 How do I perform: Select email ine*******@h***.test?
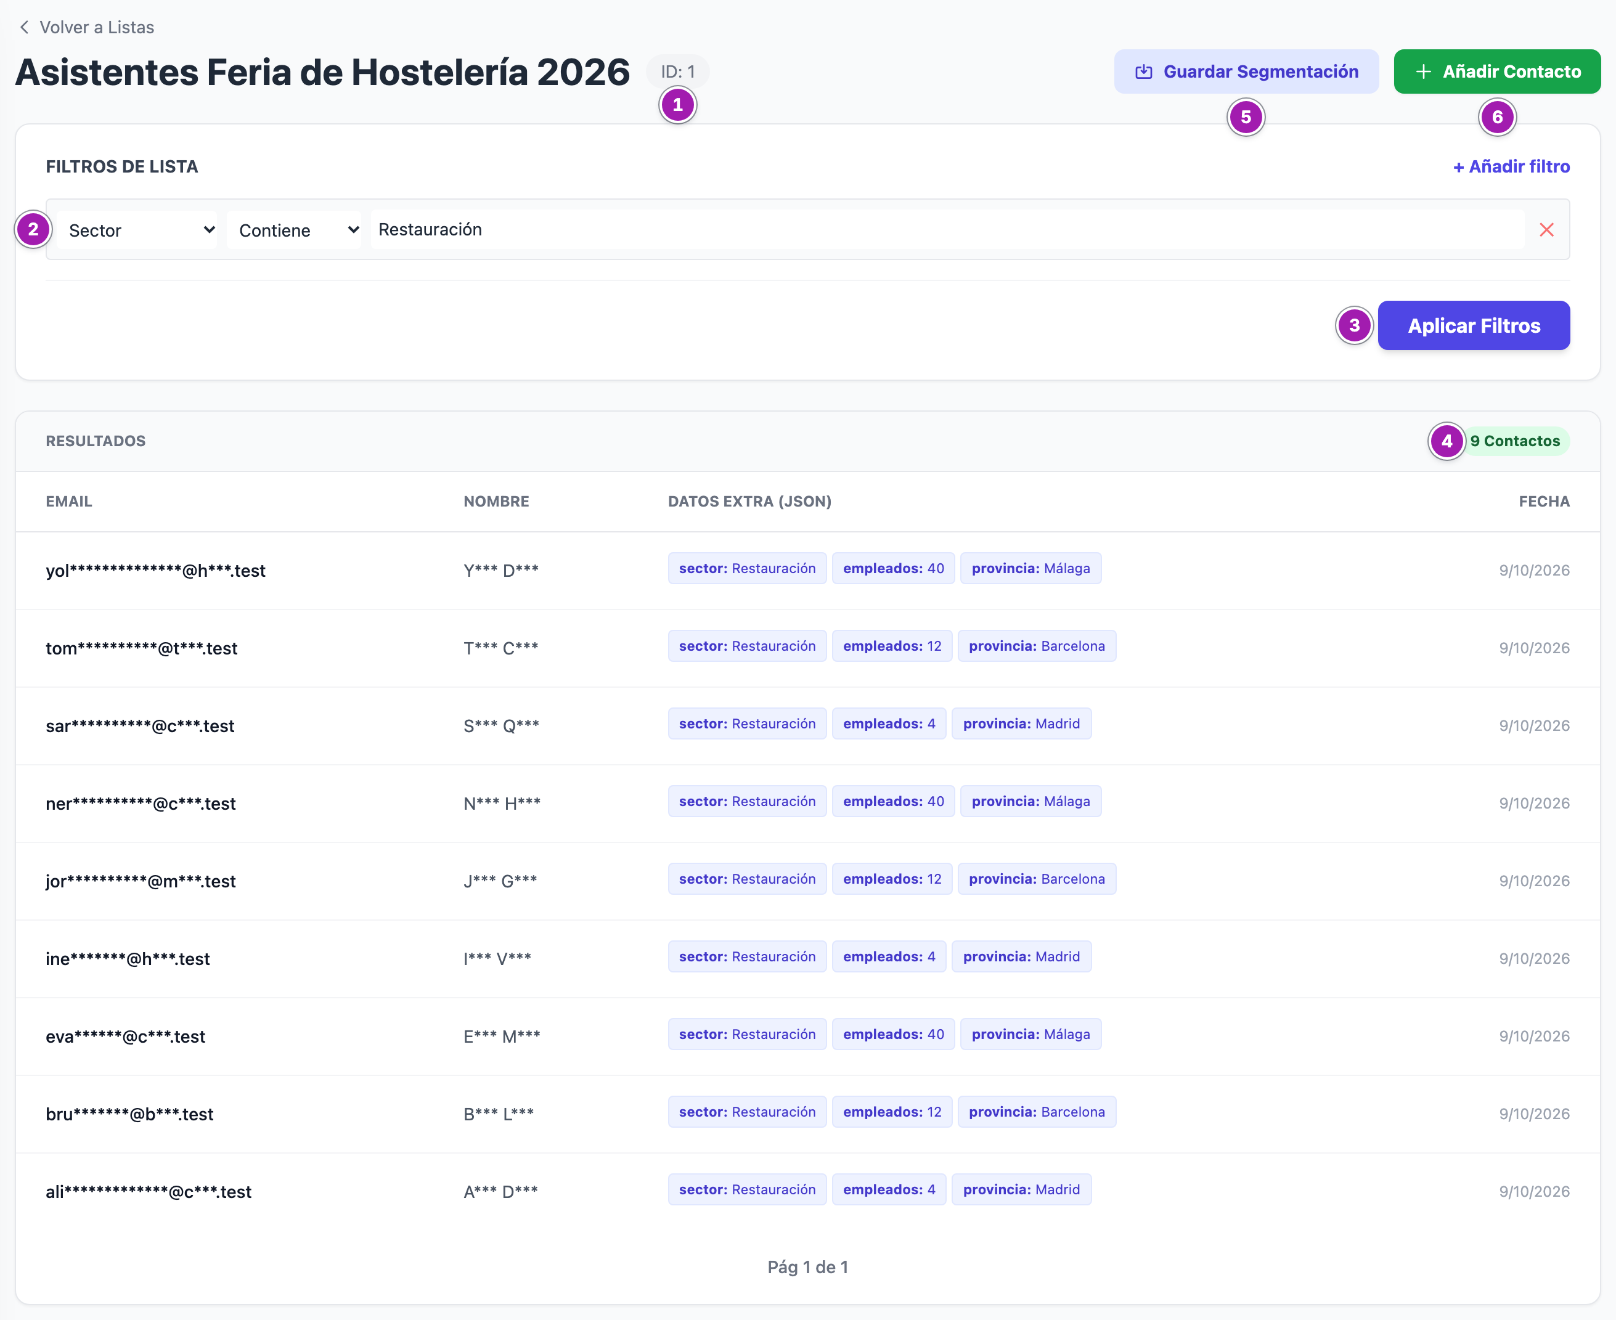pos(128,958)
